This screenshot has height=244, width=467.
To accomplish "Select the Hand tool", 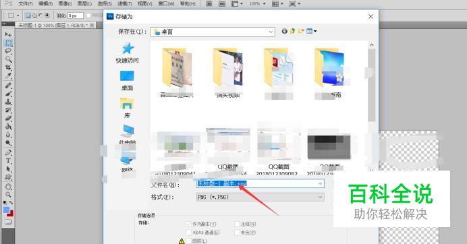I will coord(8,187).
